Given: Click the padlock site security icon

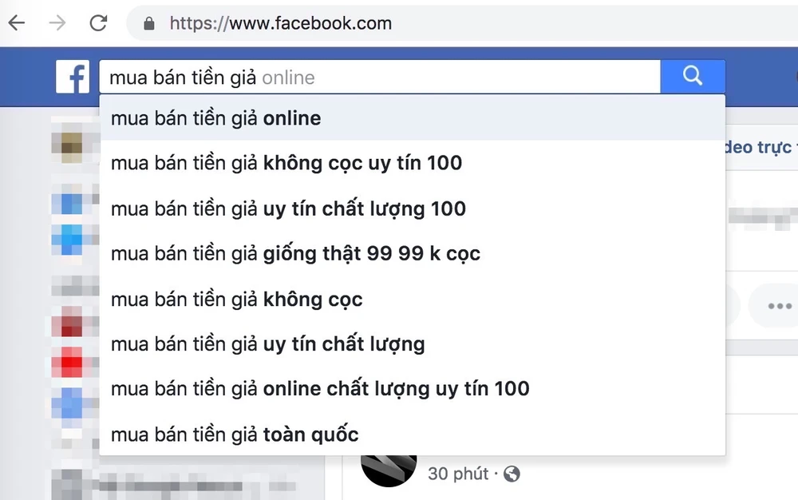Looking at the screenshot, I should click(148, 24).
